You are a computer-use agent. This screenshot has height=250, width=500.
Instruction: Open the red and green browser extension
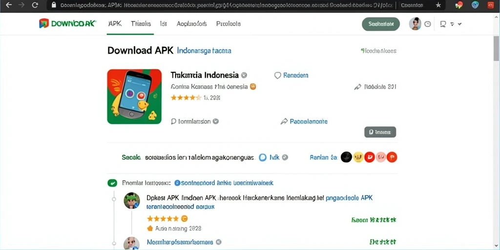pyautogui.click(x=459, y=5)
